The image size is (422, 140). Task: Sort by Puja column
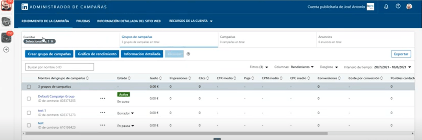pyautogui.click(x=249, y=78)
